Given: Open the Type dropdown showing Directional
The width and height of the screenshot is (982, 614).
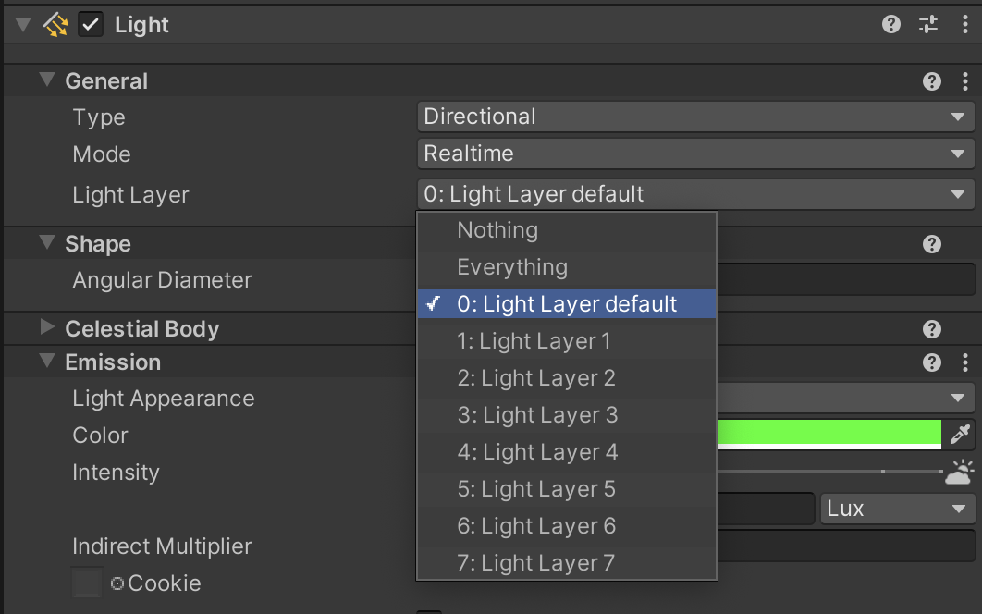Looking at the screenshot, I should pyautogui.click(x=694, y=116).
